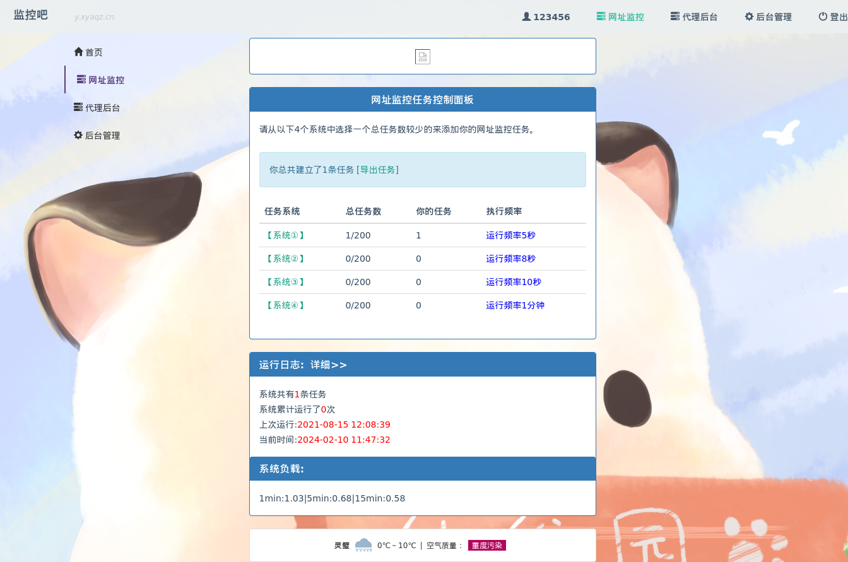Click the 运行频率8秒 link
This screenshot has height=562, width=848.
(x=510, y=259)
